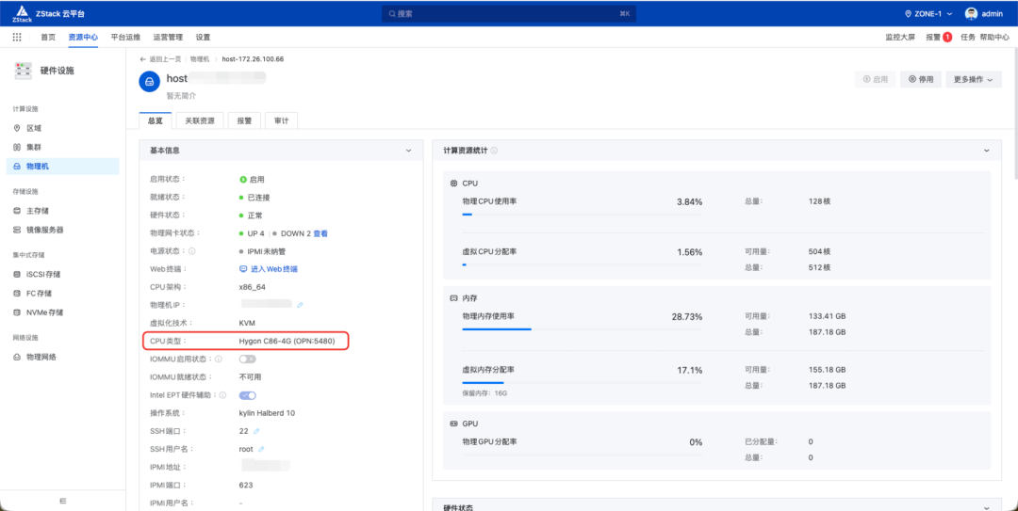Select 区域 in the sidebar

63,128
